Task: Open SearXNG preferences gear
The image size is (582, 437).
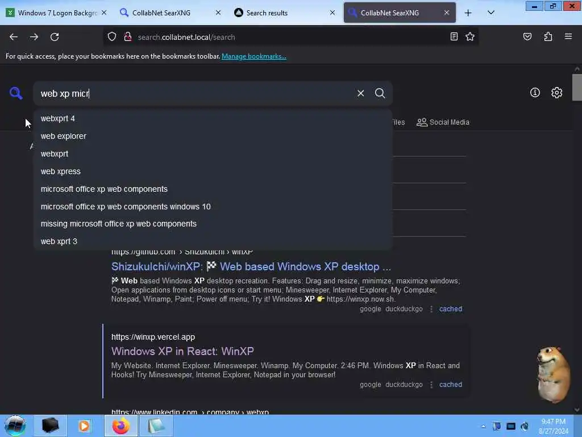Action: (556, 93)
